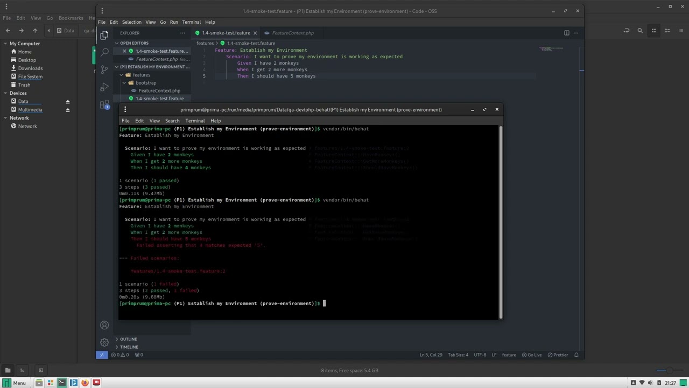689x388 pixels.
Task: Open the Search menu in terminal window
Action: 172,121
